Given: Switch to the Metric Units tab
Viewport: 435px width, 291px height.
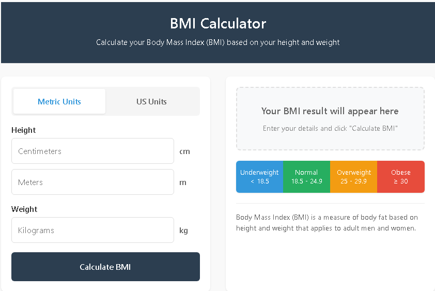Looking at the screenshot, I should 59,101.
